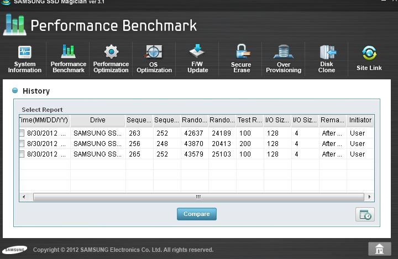Click the History section heading
The image size is (398, 259).
36,91
